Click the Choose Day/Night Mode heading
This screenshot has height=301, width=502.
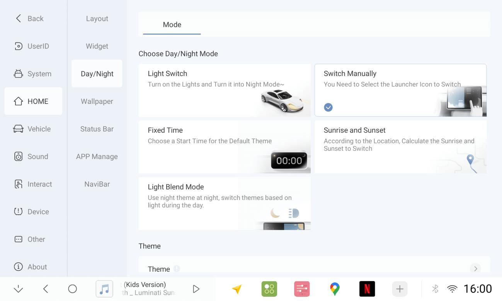[x=178, y=54]
